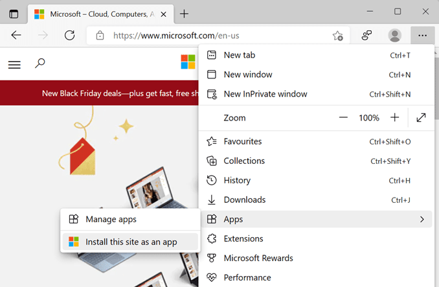Open the profile avatar
Image resolution: width=439 pixels, height=287 pixels.
395,35
